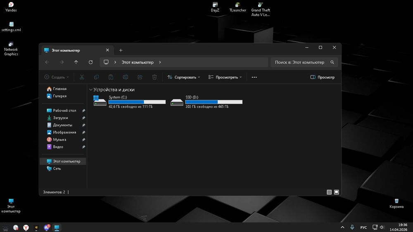413x232 pixels.
Task: Click the System (C:) usage bar
Action: [137, 102]
